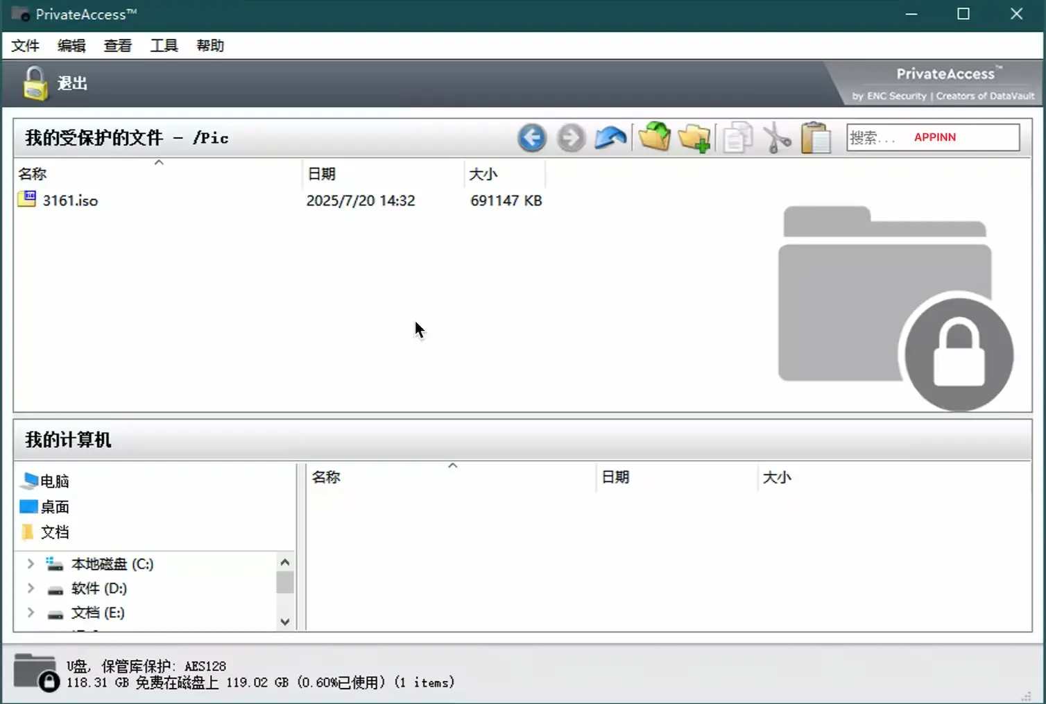
Task: Open the 文件 menu
Action: point(26,46)
